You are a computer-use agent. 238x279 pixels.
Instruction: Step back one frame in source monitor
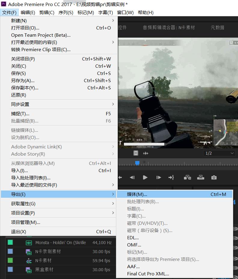click(132, 178)
